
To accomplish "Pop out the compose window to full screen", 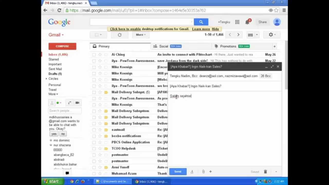I will [x=272, y=67].
